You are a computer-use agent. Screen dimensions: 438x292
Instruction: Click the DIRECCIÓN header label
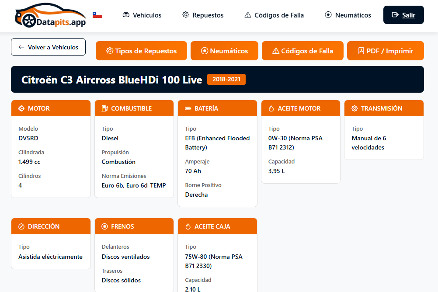pyautogui.click(x=44, y=226)
